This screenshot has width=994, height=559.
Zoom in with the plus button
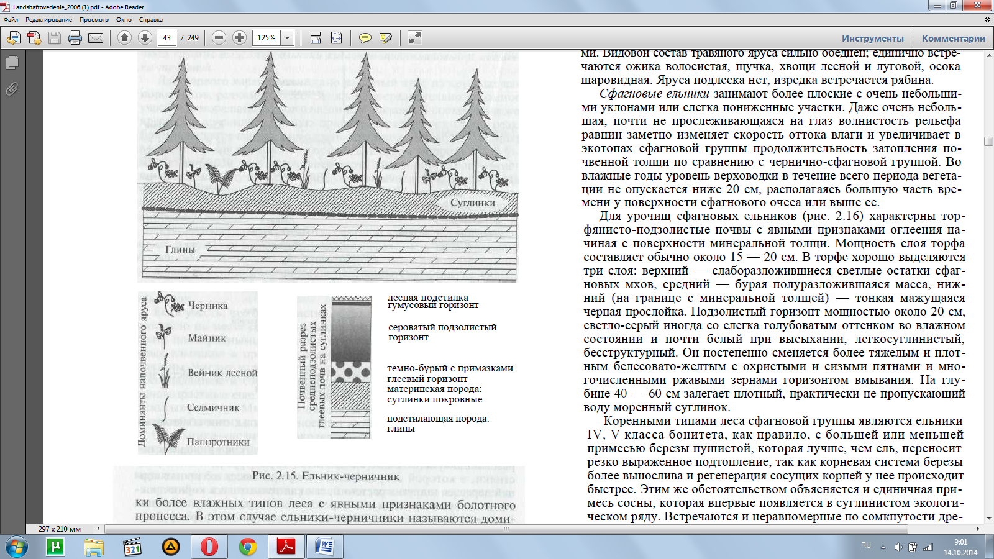coord(239,38)
